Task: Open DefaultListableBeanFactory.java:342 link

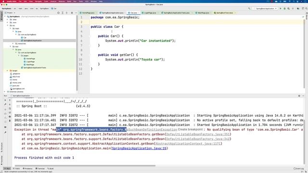Action: pos(198,139)
